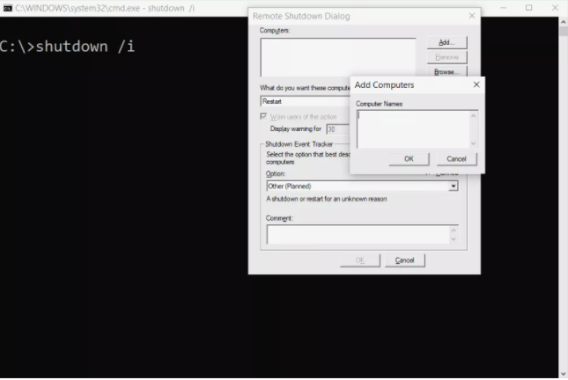Close the cmd.exe window
This screenshot has width=568, height=380.
[x=555, y=8]
